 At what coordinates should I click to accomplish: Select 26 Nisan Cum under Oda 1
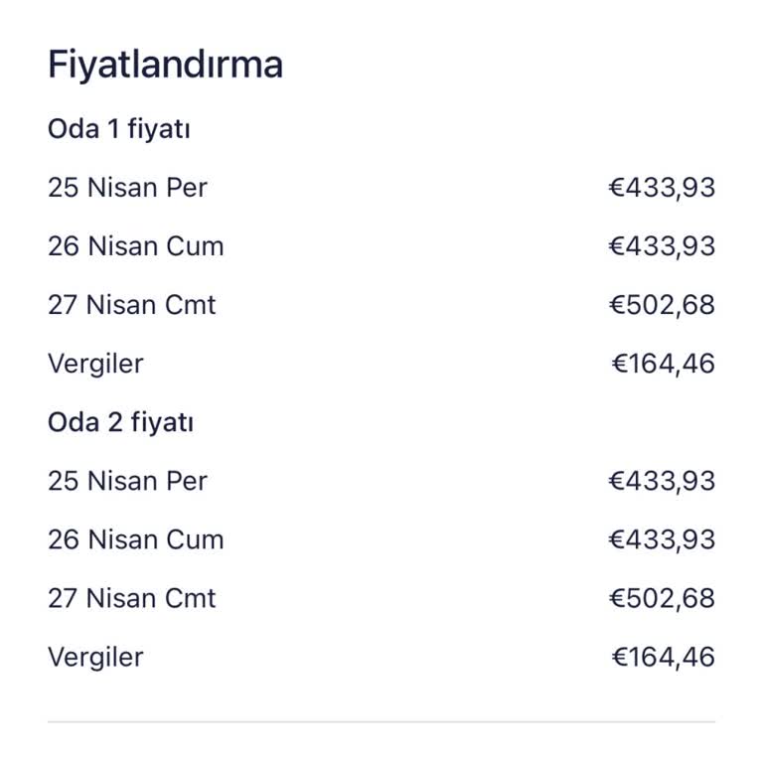[x=135, y=246]
